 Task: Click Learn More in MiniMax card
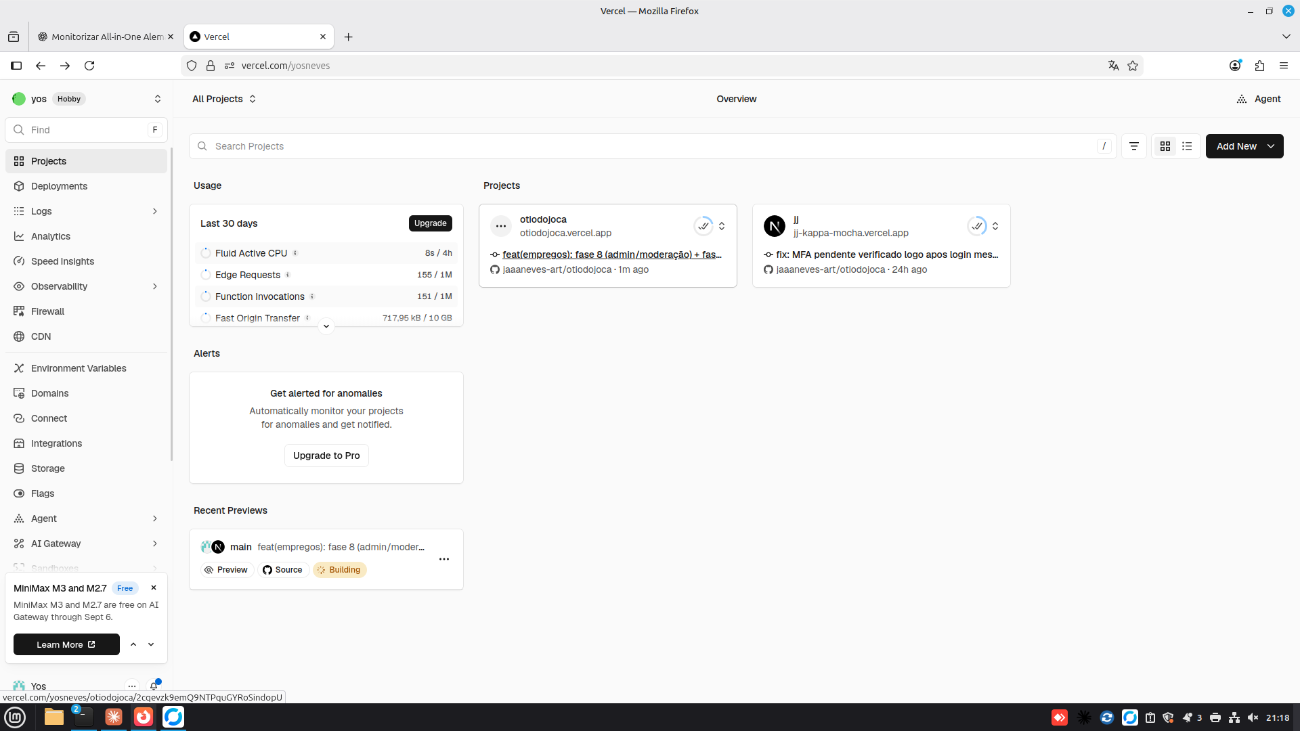[66, 644]
